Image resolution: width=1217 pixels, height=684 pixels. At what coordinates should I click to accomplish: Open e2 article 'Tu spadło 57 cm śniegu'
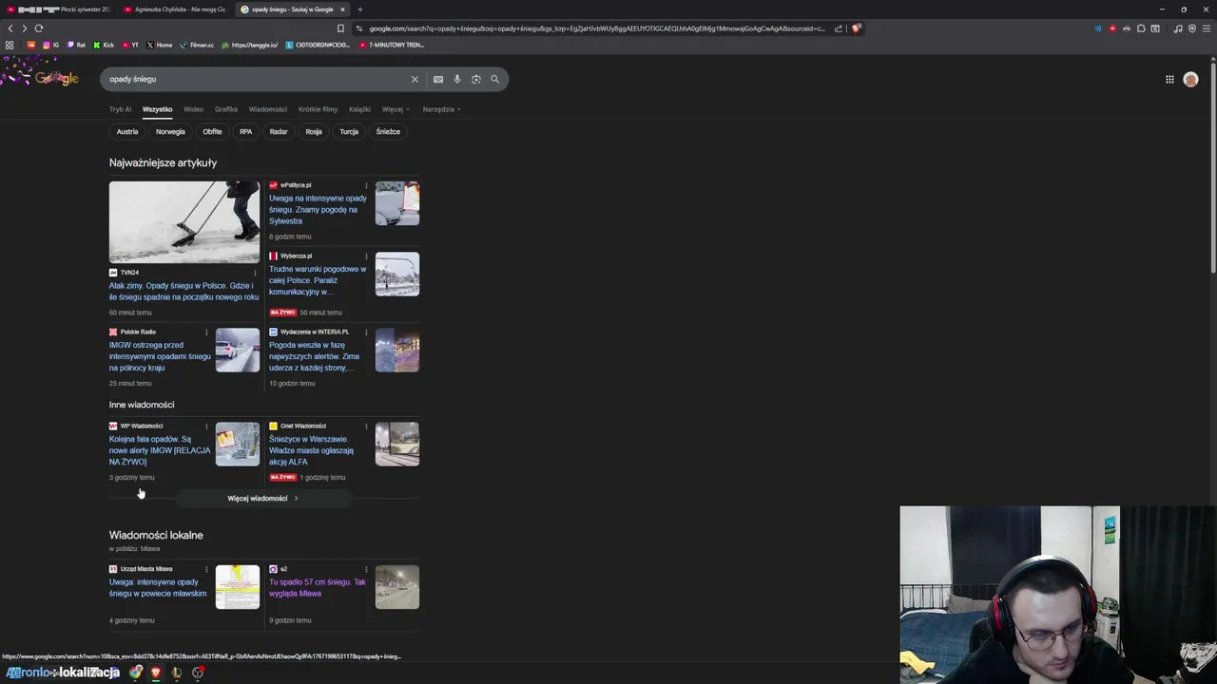pyautogui.click(x=318, y=587)
